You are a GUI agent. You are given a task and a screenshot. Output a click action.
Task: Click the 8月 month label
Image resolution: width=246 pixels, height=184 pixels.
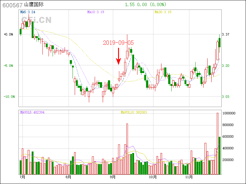coord(69,177)
